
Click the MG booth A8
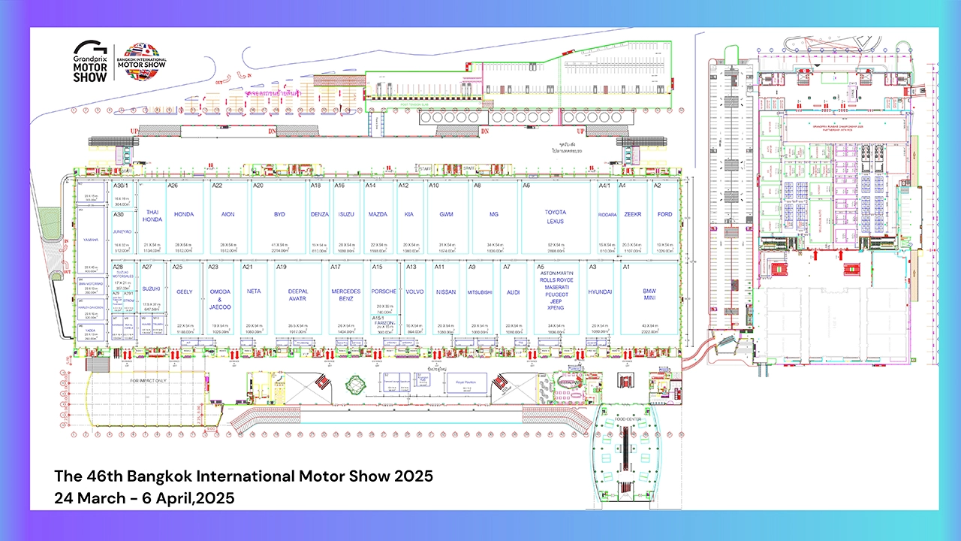(x=494, y=215)
